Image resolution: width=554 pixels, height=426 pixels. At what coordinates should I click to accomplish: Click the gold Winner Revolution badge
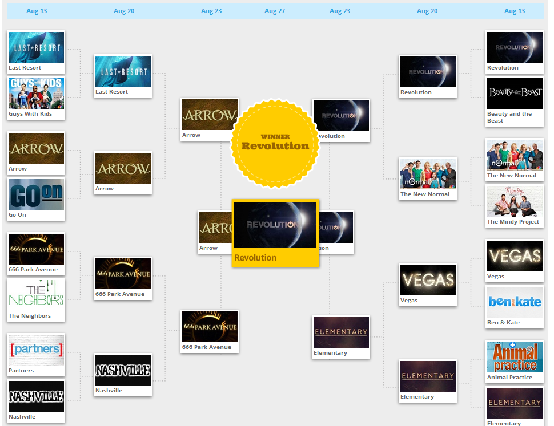275,143
